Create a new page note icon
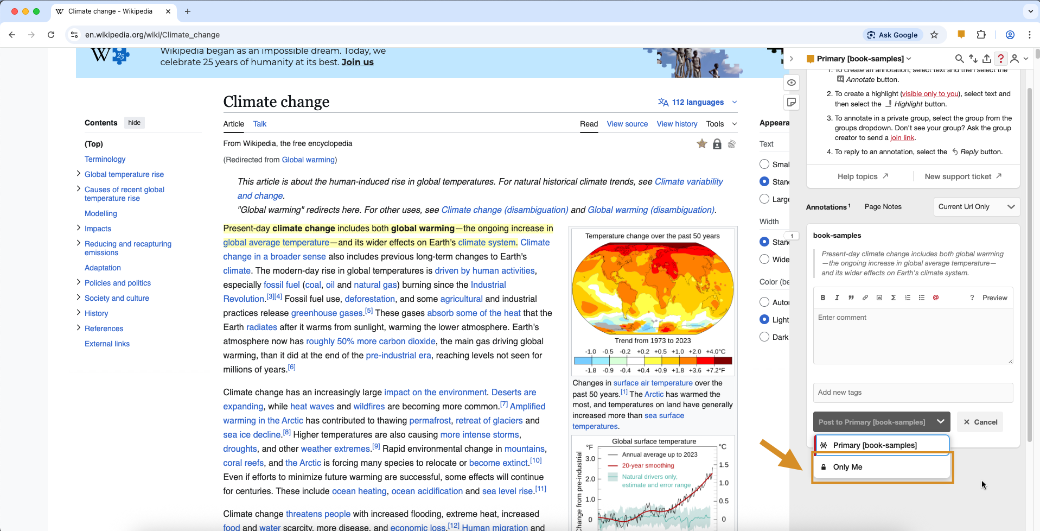This screenshot has width=1040, height=531. coord(792,102)
